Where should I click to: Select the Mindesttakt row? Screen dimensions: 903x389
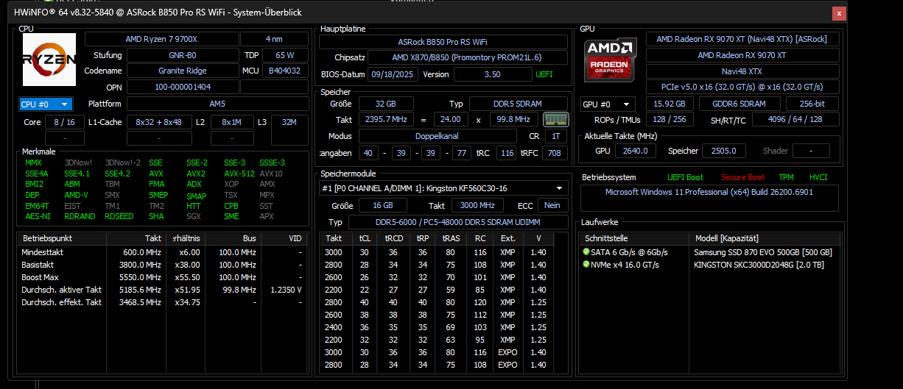[162, 252]
